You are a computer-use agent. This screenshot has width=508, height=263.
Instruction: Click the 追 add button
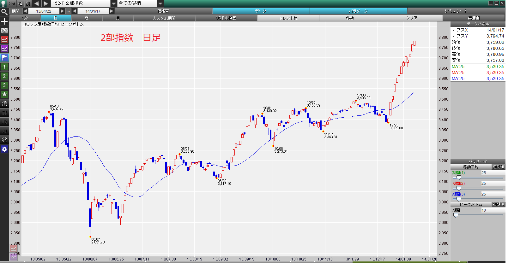click(20, 3)
